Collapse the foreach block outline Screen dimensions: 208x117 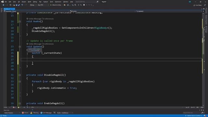(x=20, y=82)
